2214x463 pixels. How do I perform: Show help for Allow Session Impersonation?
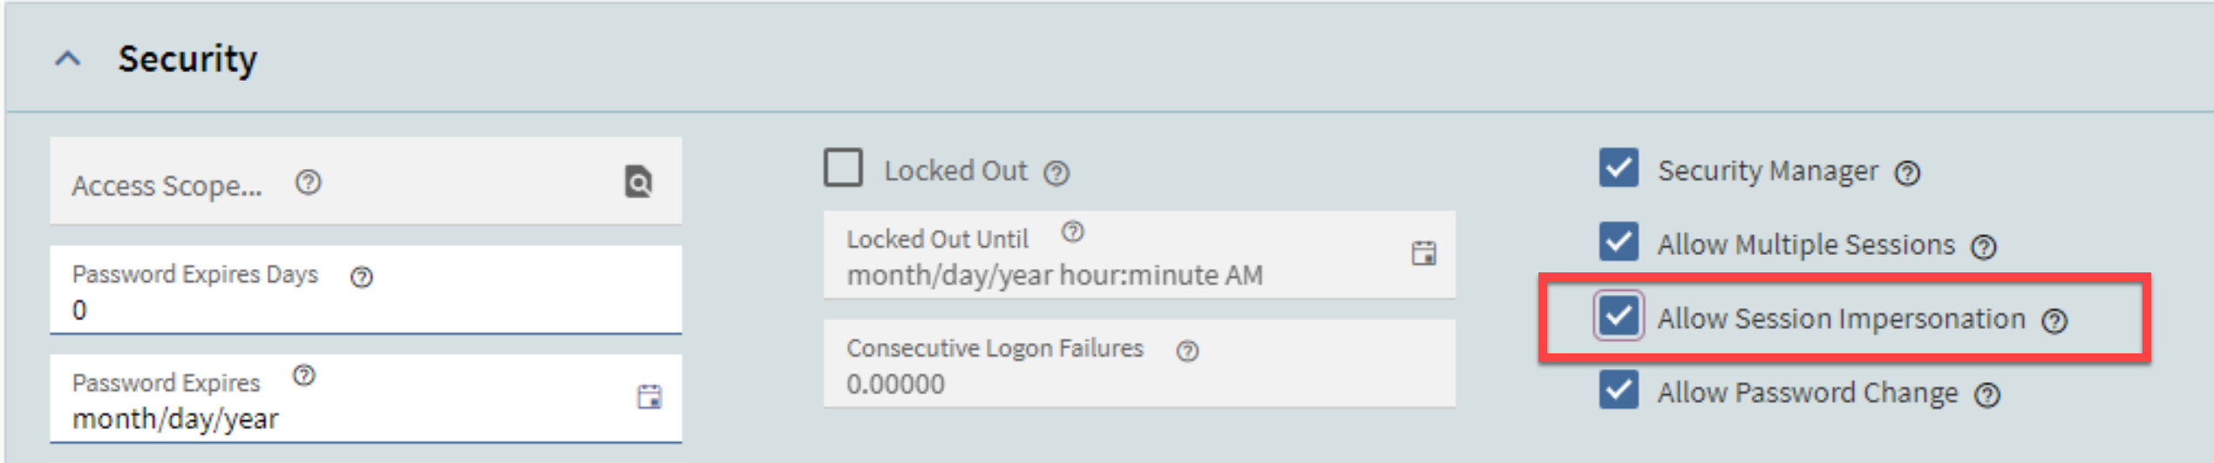coord(2054,321)
